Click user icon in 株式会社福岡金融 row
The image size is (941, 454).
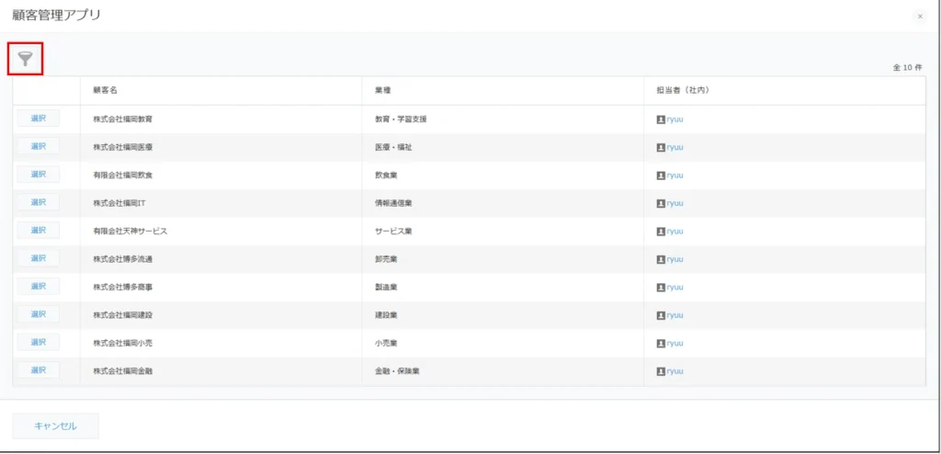(661, 371)
